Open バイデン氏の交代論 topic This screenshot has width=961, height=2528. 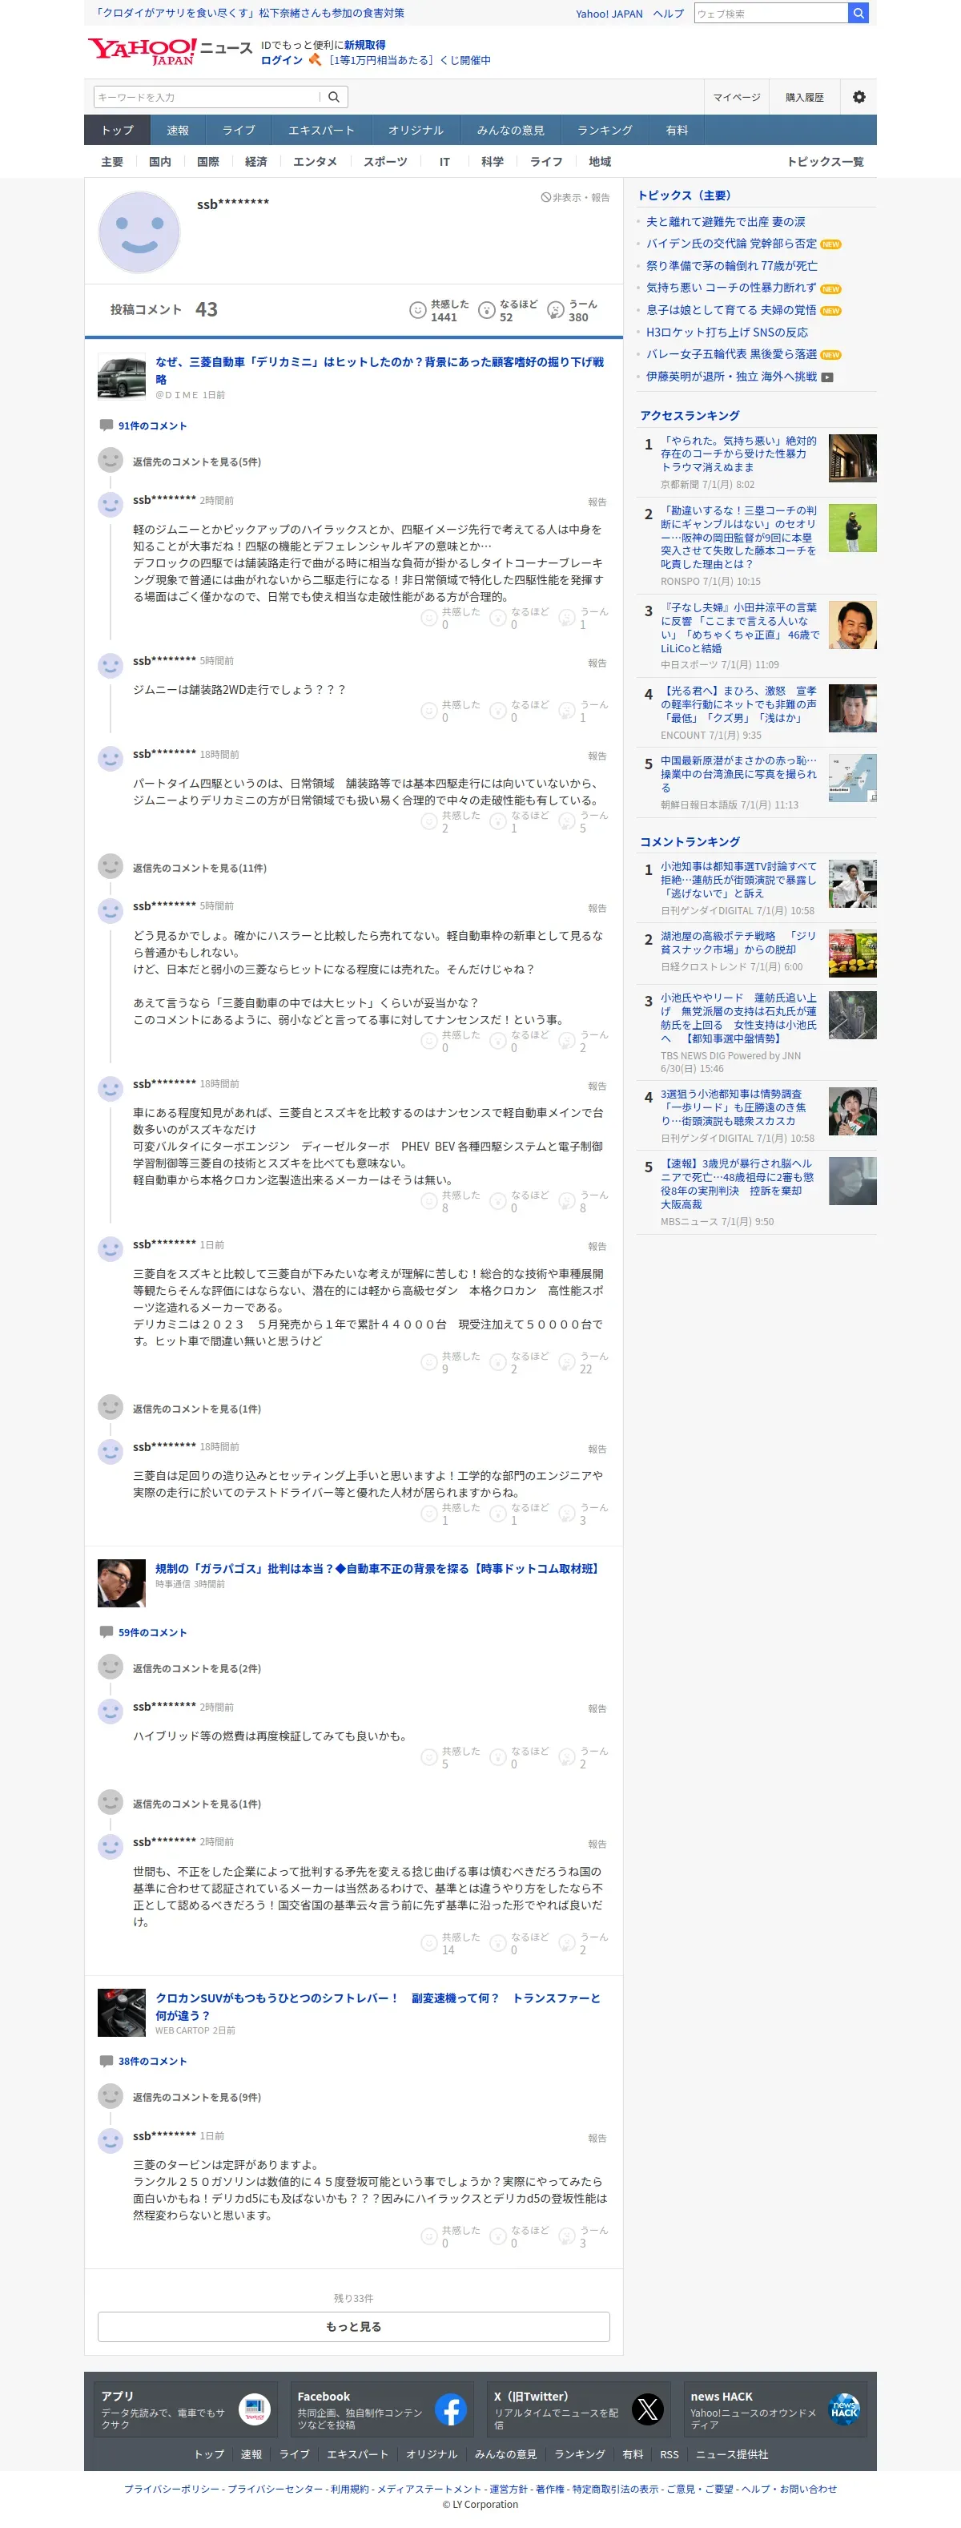point(730,244)
